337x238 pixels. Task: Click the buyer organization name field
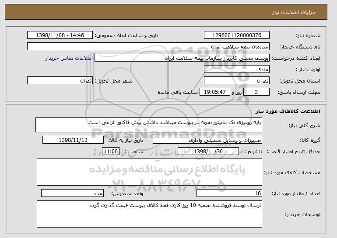click(148, 47)
